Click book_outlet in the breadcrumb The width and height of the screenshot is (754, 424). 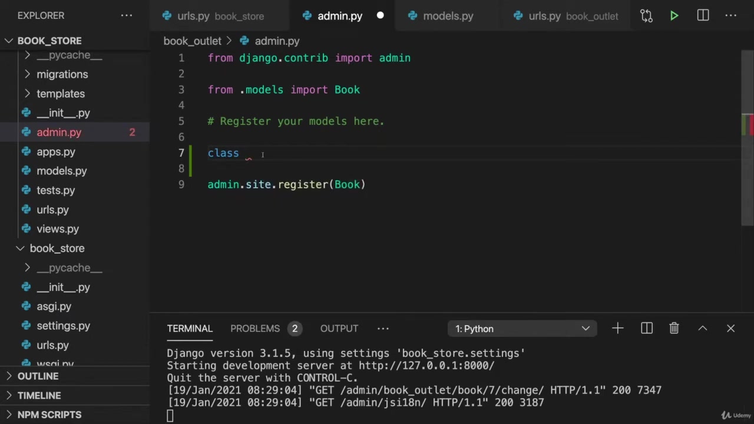point(192,41)
